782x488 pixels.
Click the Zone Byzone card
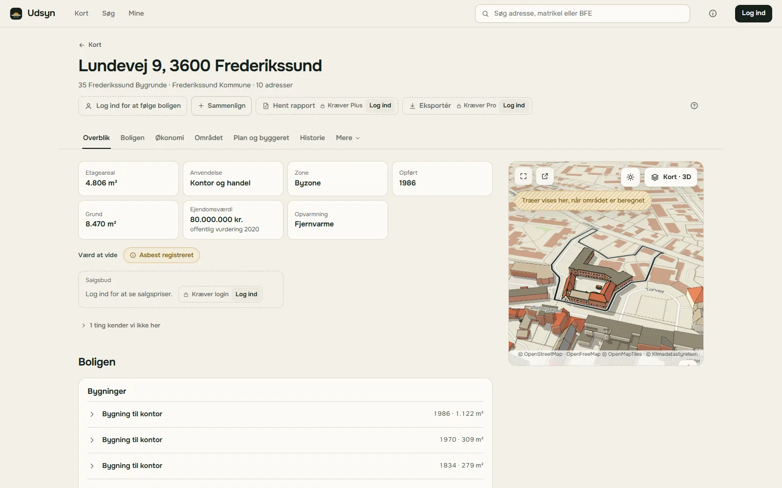click(338, 179)
